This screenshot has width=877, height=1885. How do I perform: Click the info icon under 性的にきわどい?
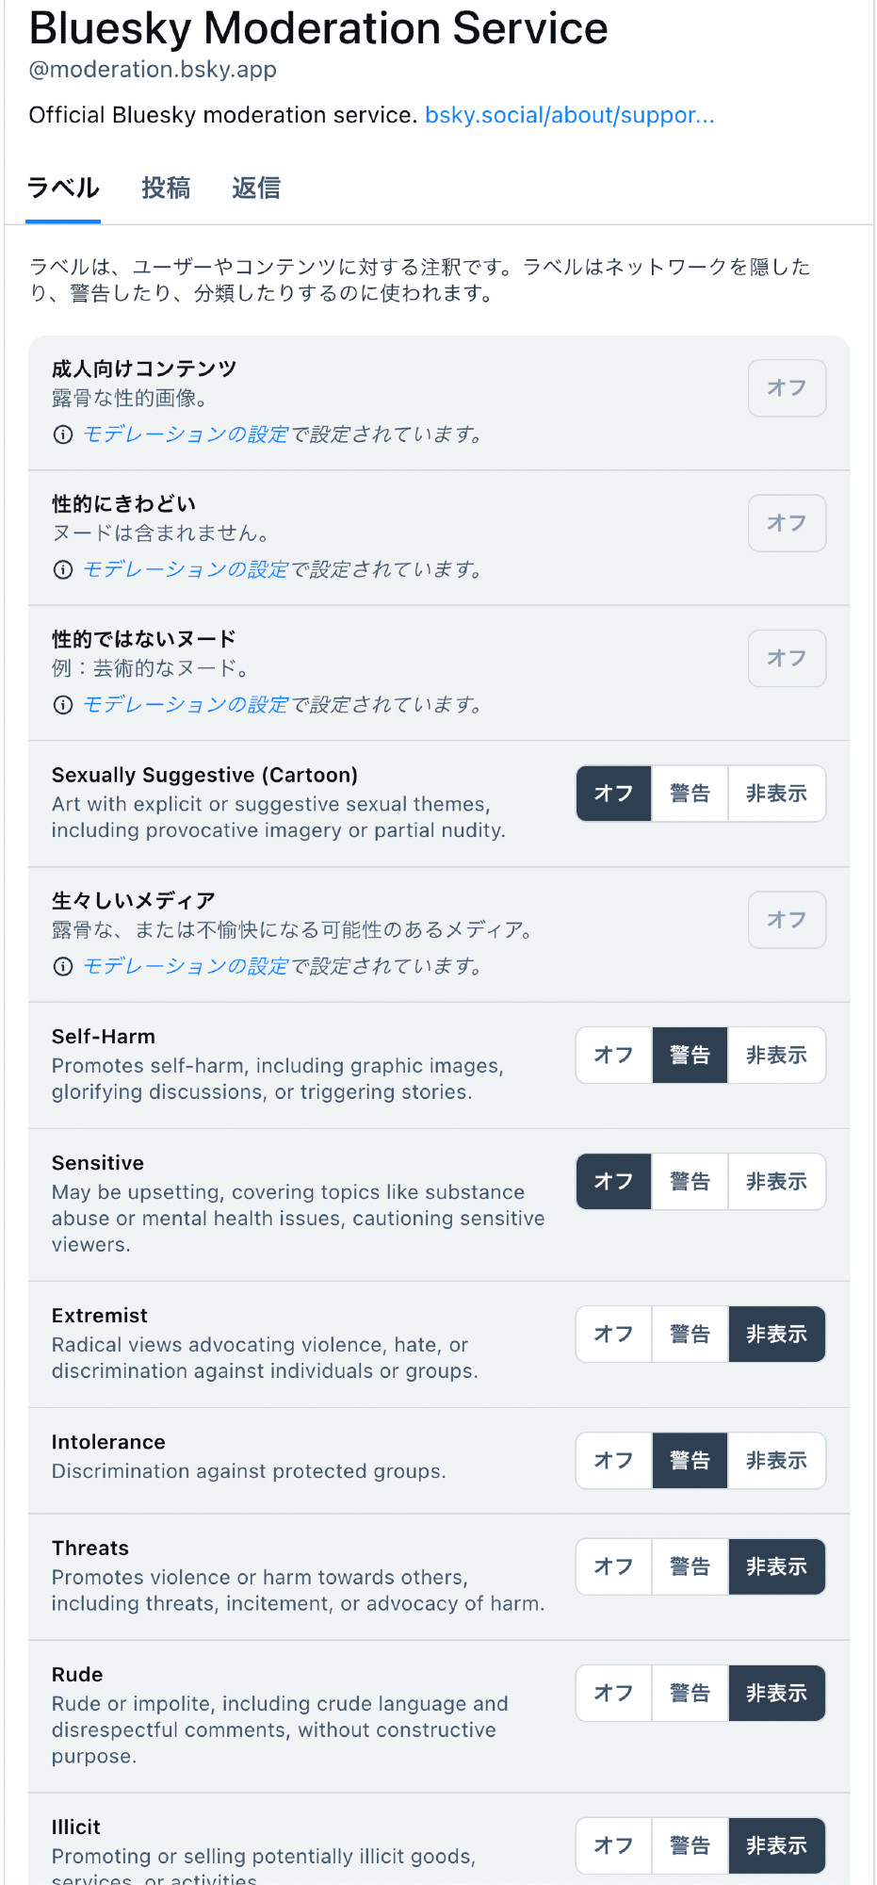(x=63, y=569)
